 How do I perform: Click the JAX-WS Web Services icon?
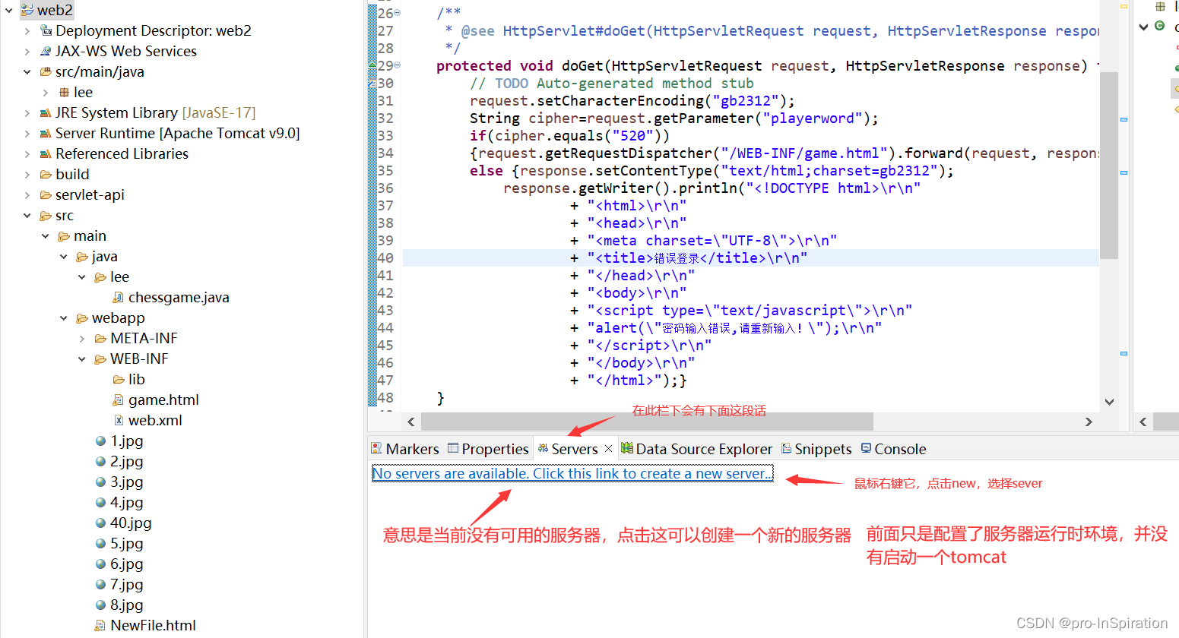click(x=46, y=51)
